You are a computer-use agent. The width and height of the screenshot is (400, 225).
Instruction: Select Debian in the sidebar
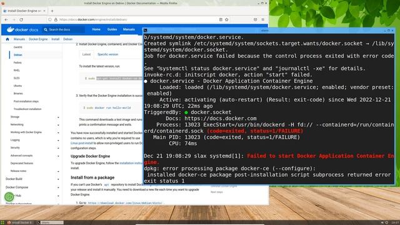18,55
